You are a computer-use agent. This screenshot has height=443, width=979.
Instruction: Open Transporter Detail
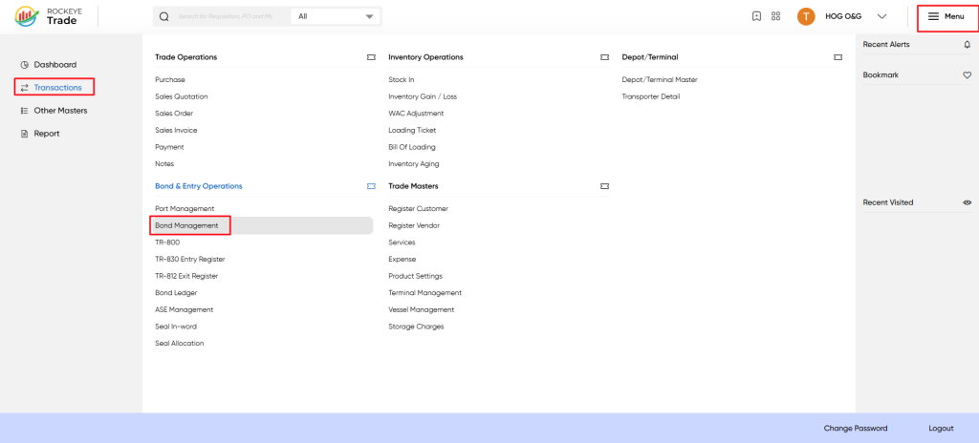[x=650, y=96]
